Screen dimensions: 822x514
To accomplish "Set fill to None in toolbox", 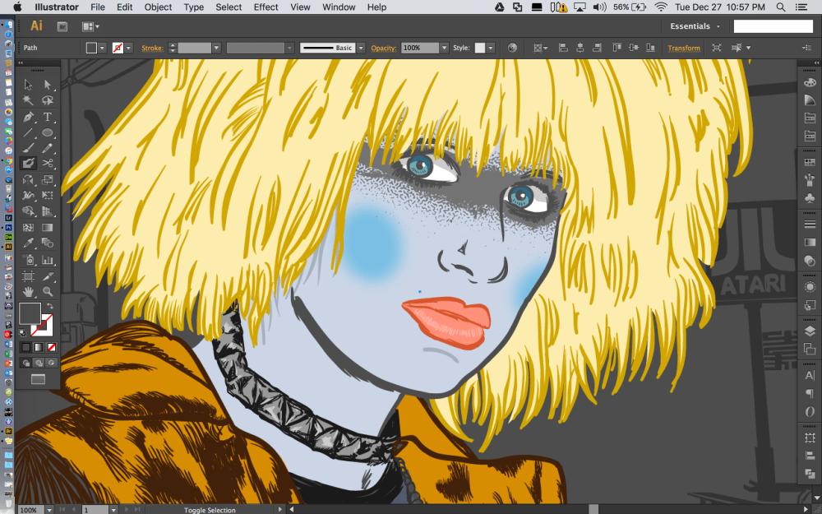I will click(51, 347).
